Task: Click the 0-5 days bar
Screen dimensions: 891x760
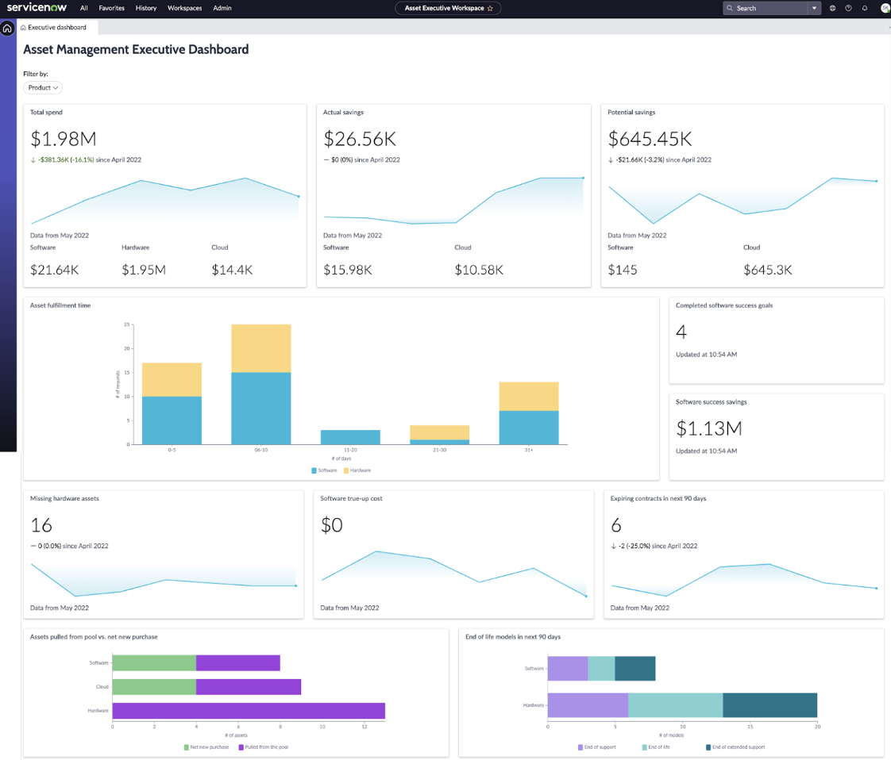Action: (x=172, y=404)
